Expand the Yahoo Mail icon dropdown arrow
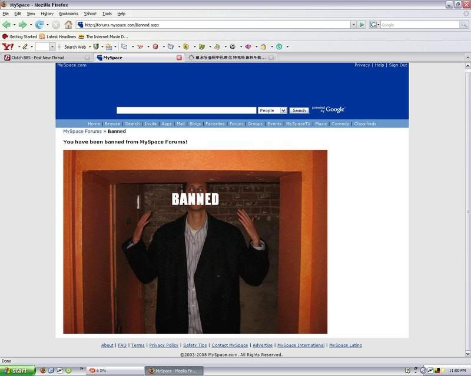The height and width of the screenshot is (376, 471). click(132, 47)
